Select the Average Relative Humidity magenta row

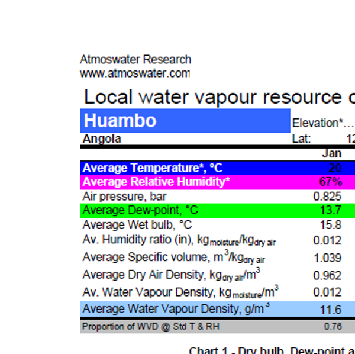pyautogui.click(x=218, y=182)
